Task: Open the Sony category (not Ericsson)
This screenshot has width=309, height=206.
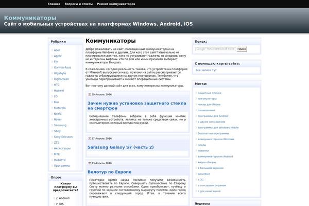Action: pos(57,131)
